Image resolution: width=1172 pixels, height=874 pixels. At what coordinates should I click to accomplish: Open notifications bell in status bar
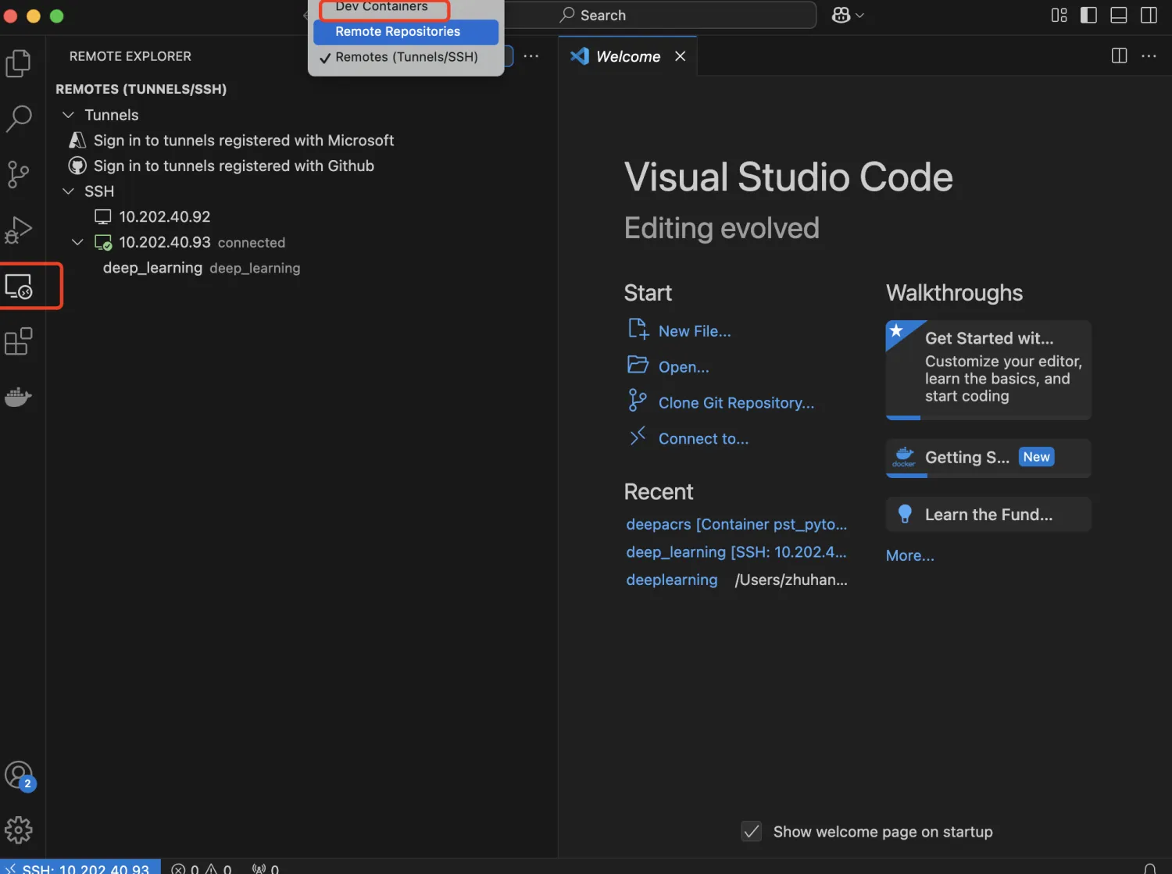[x=1149, y=868]
